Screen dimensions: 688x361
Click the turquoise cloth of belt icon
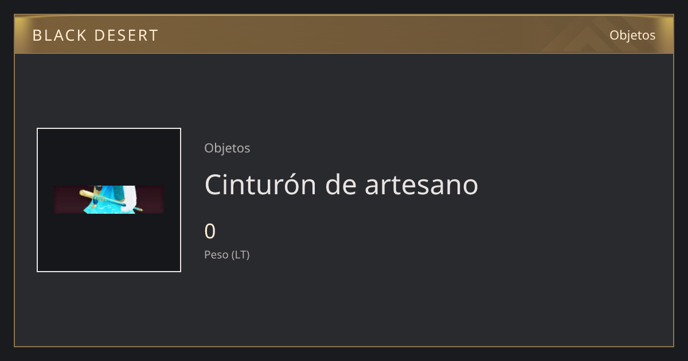108,203
